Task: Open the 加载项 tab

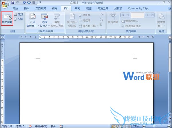Action: tap(118, 8)
